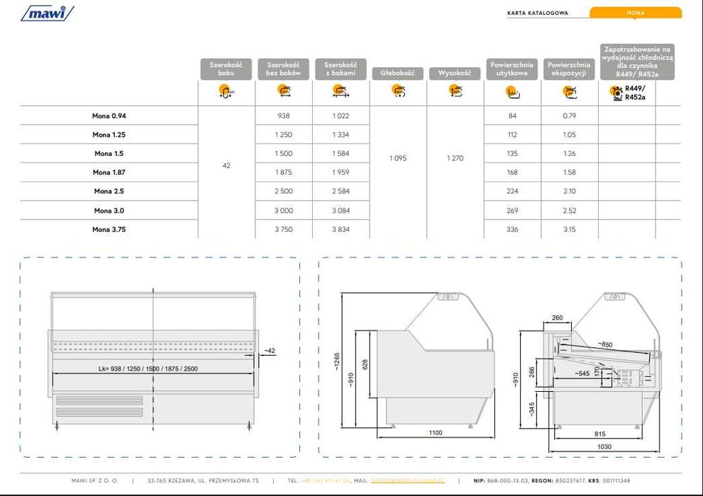This screenshot has width=703, height=496.
Task: Click the 815 dimension label
Action: point(600,434)
